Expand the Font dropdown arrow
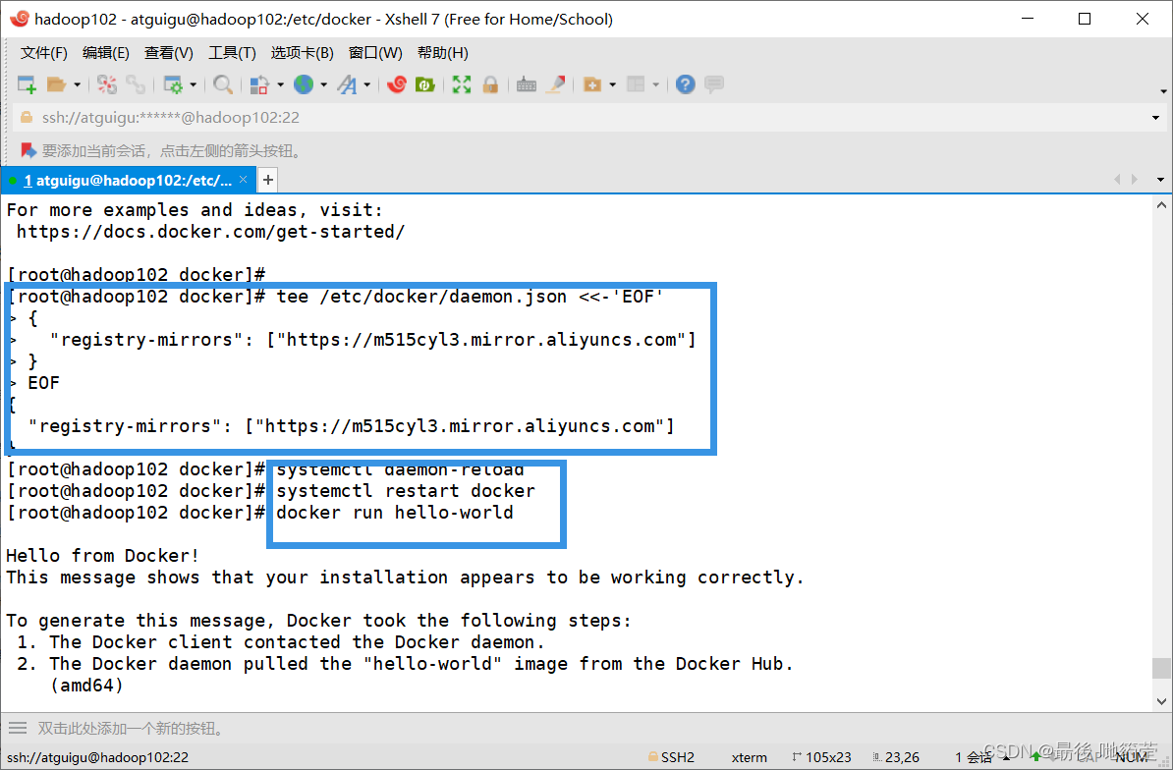 tap(367, 85)
